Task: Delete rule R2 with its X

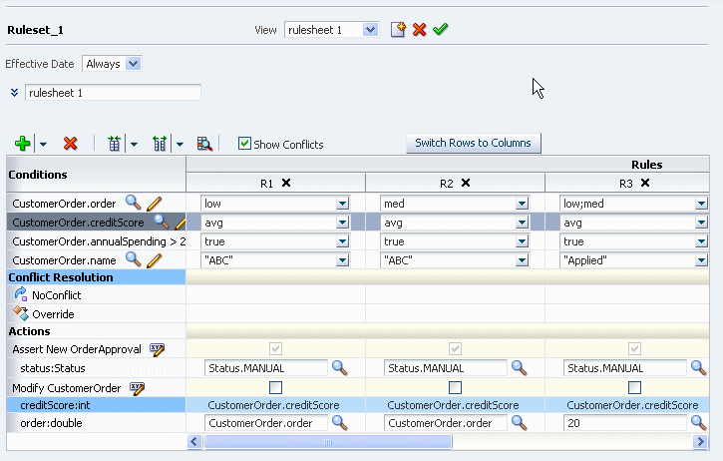Action: coord(466,183)
